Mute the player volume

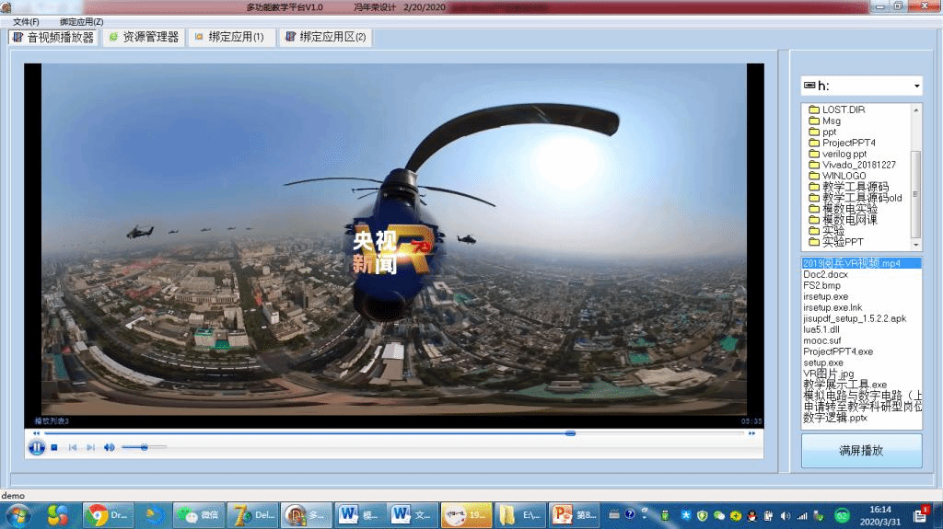109,447
